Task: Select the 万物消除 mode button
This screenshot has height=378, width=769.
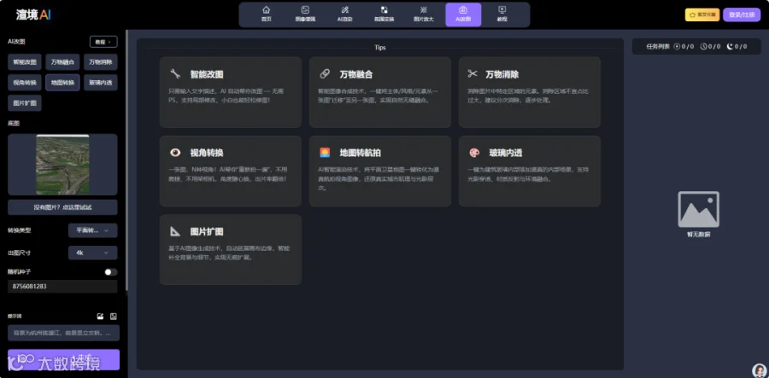Action: [101, 62]
